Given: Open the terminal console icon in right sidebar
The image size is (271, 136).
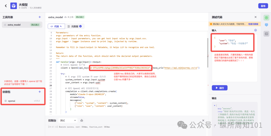Looking at the screenshot, I should click(266, 33).
